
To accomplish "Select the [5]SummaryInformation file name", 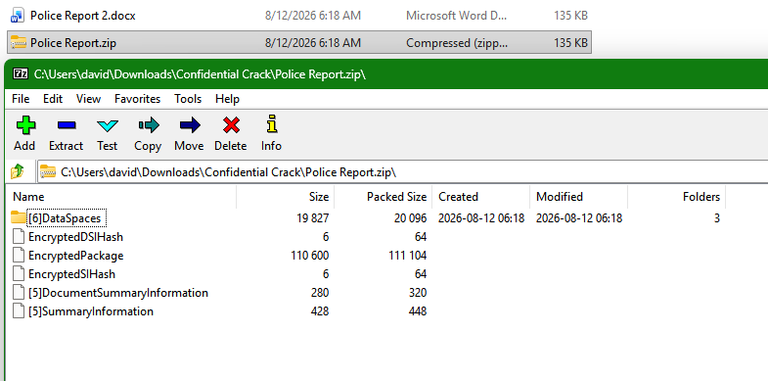I will click(91, 311).
